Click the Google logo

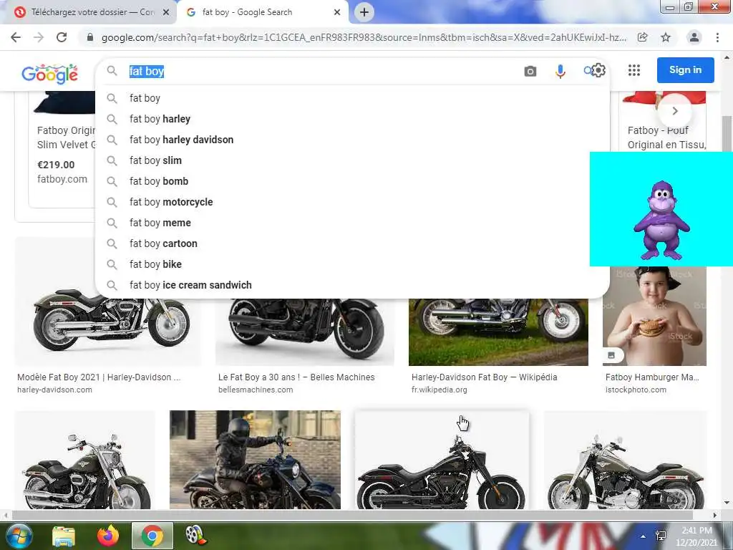pos(49,74)
